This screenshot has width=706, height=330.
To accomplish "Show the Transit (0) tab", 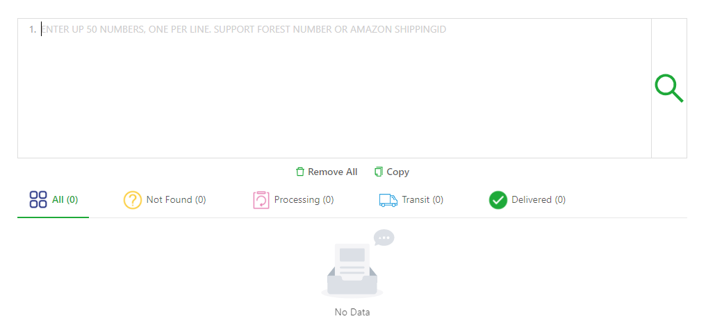I will point(422,200).
